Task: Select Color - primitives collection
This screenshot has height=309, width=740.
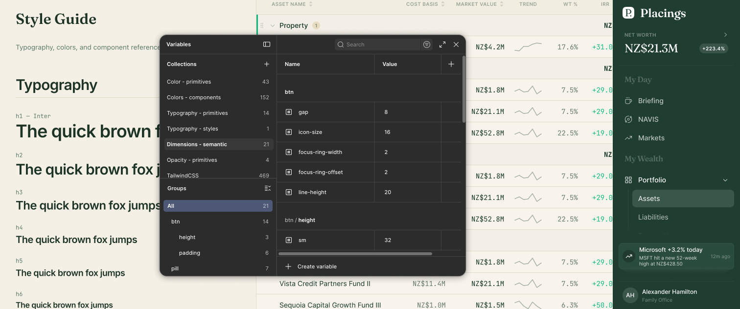Action: (218, 82)
